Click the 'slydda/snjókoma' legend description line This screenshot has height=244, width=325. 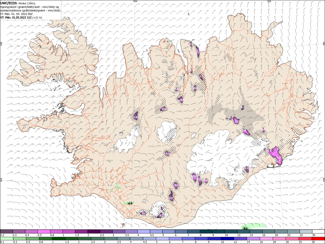[x=30, y=10]
